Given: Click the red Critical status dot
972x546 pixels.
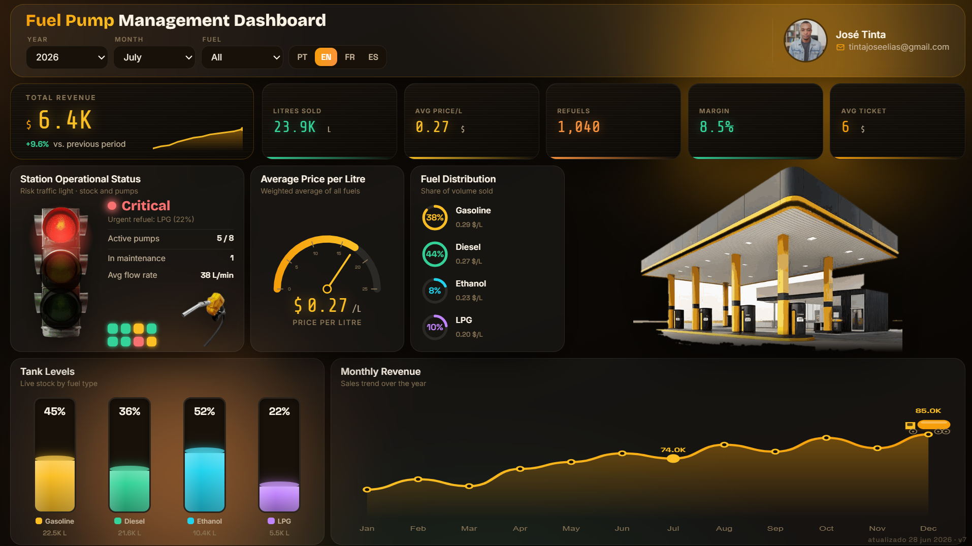Looking at the screenshot, I should pyautogui.click(x=112, y=206).
